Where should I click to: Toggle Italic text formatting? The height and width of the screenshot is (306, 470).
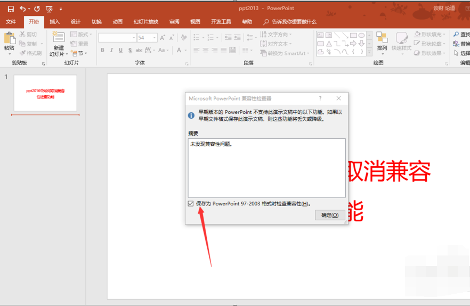[111, 51]
